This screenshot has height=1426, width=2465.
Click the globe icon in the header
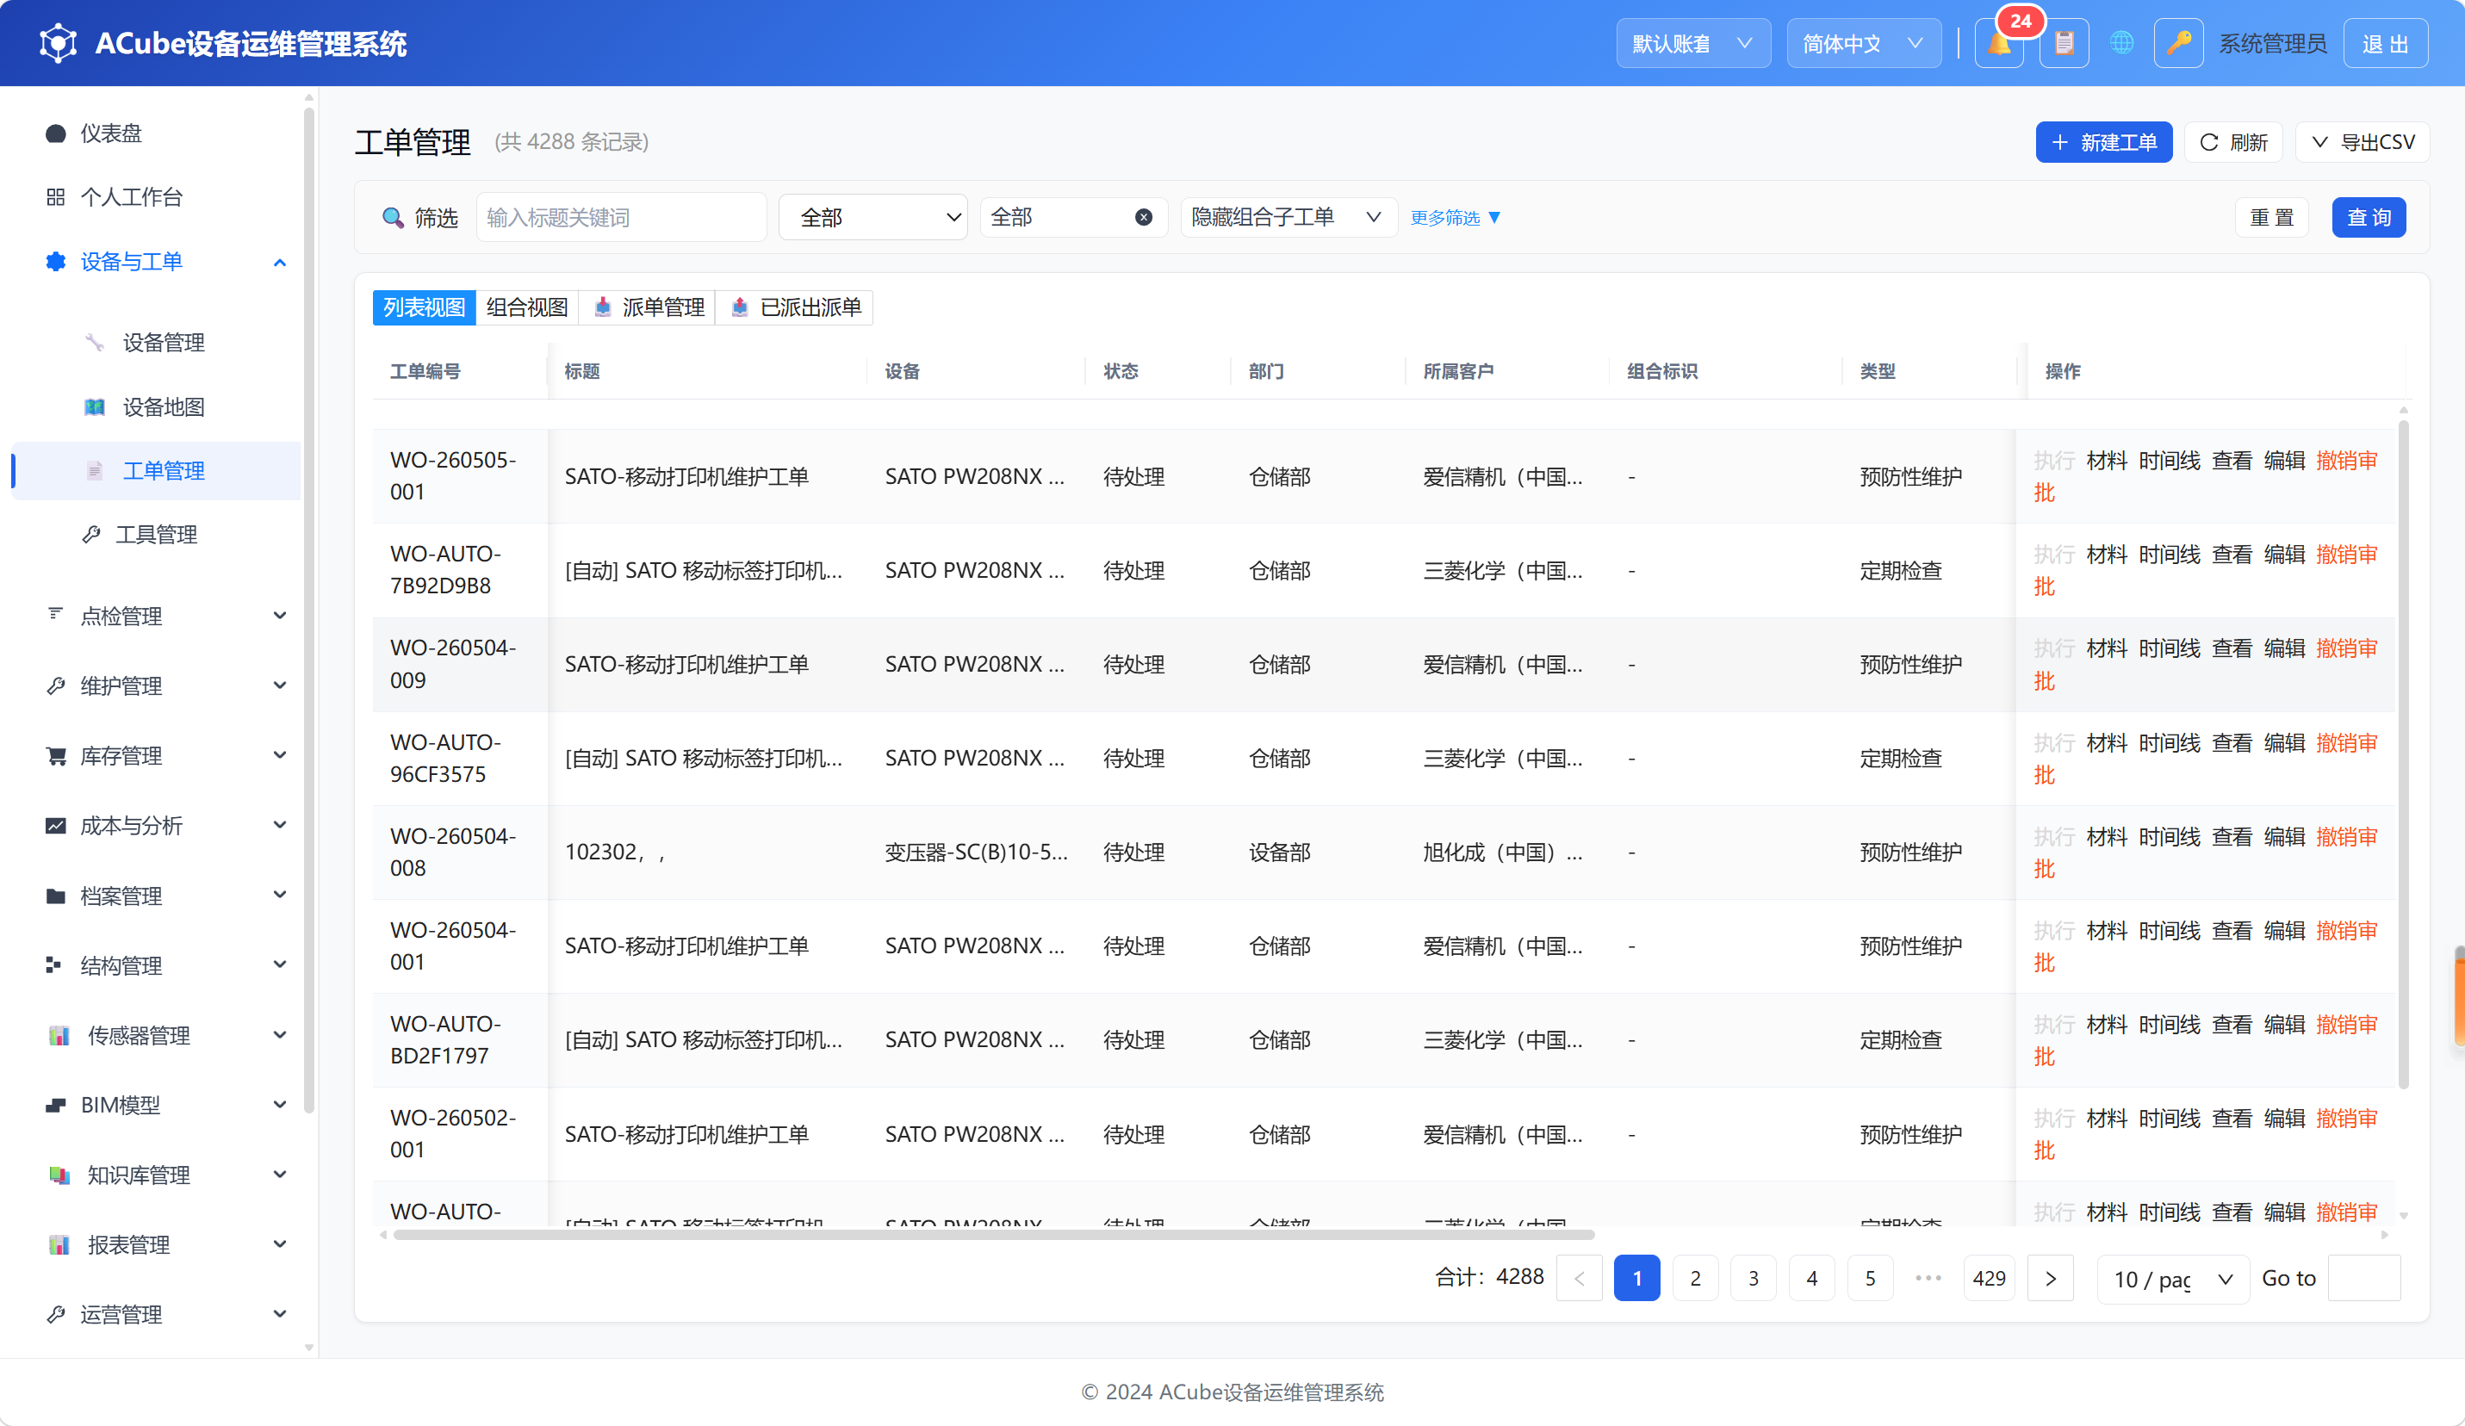click(2120, 44)
